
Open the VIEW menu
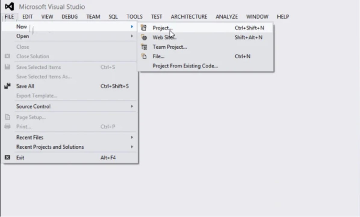47,17
